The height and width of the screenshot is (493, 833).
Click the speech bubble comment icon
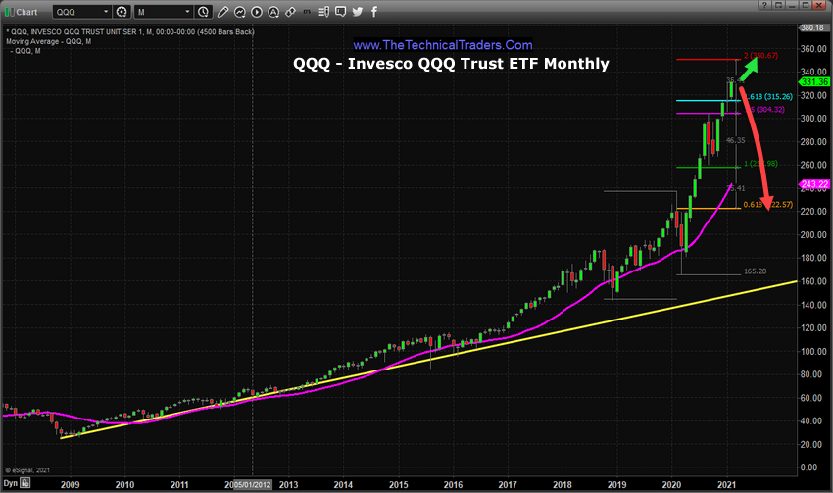pyautogui.click(x=340, y=12)
